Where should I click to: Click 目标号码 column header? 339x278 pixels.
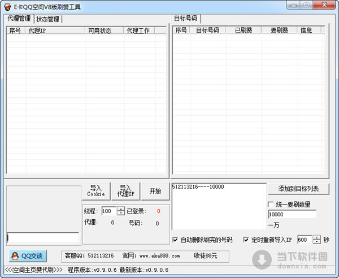207,30
